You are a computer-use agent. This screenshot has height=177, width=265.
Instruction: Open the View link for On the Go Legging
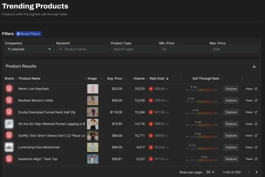click(x=251, y=124)
